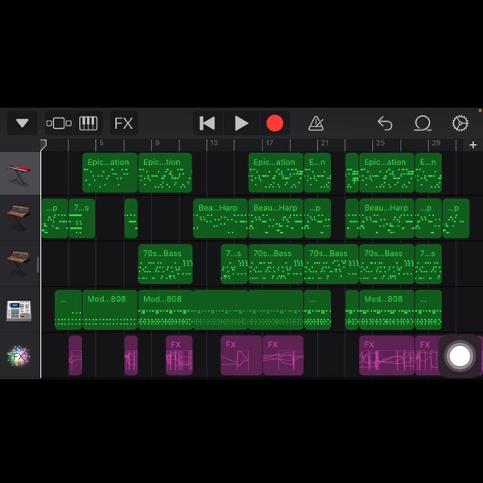
Task: Click bar 17 on the ruler
Action: 269,143
